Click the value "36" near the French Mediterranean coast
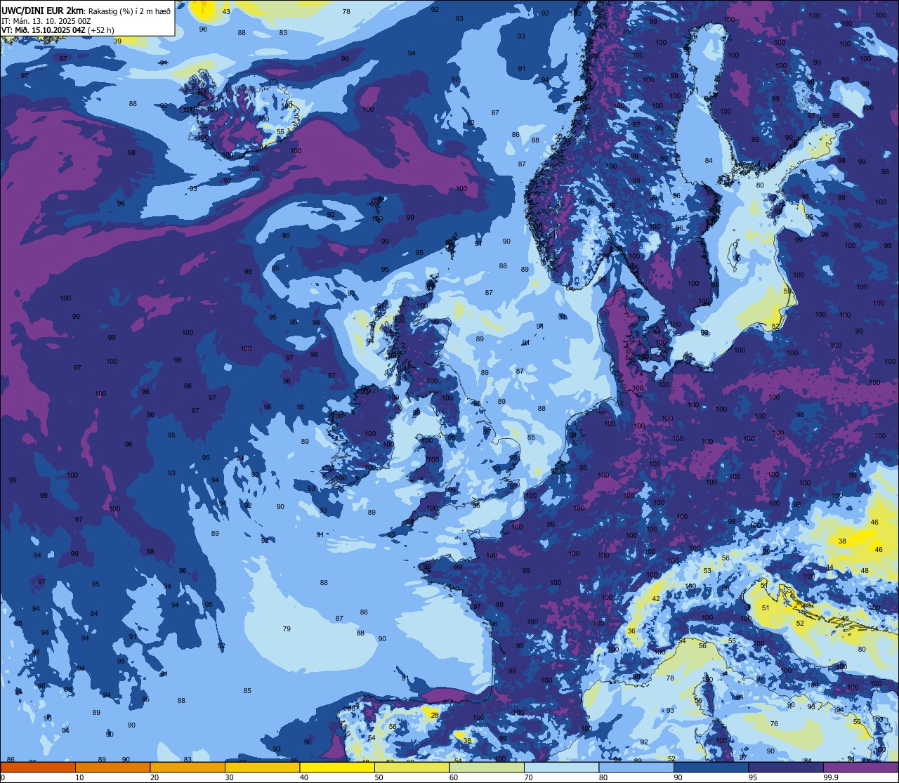The image size is (899, 783). [631, 631]
